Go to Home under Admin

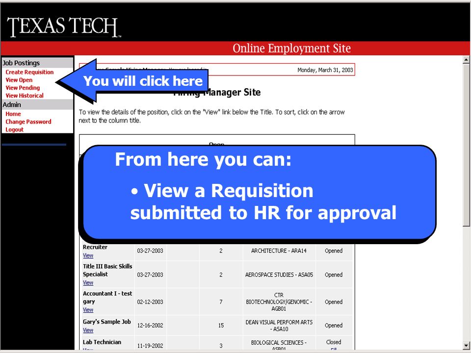(x=13, y=114)
